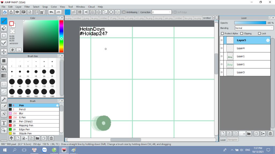
Task: Enable concentric circle snap
Action: click(x=99, y=12)
